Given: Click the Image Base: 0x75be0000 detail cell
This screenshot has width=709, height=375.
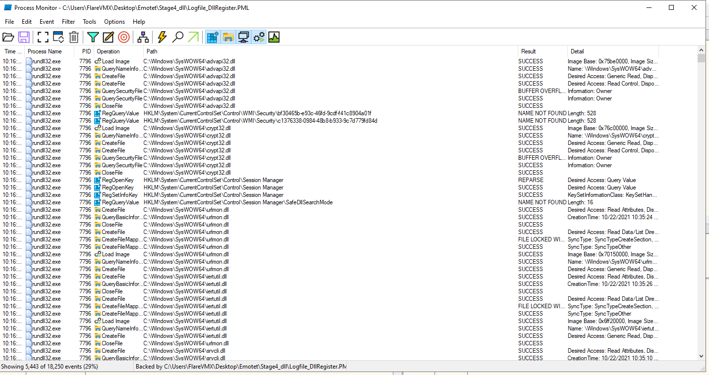Looking at the screenshot, I should [613, 61].
